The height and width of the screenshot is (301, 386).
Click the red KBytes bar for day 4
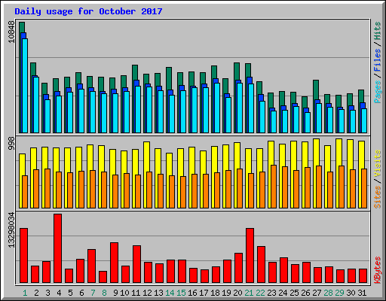click(58, 248)
